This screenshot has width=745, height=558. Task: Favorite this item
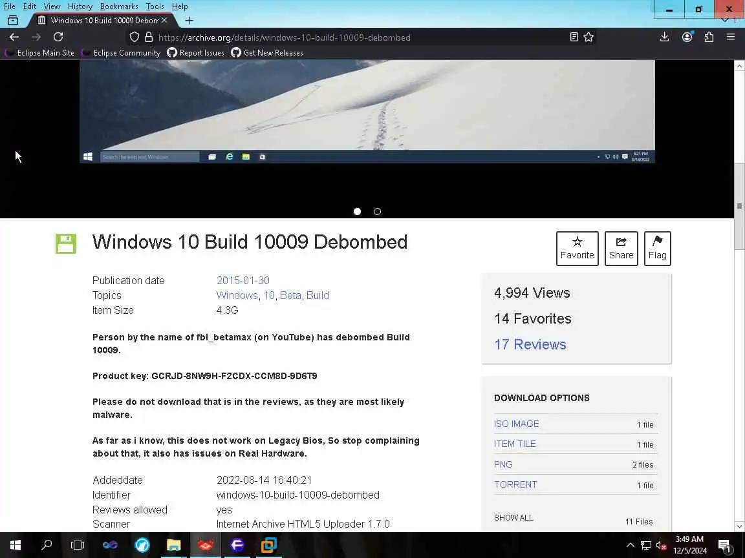click(578, 249)
